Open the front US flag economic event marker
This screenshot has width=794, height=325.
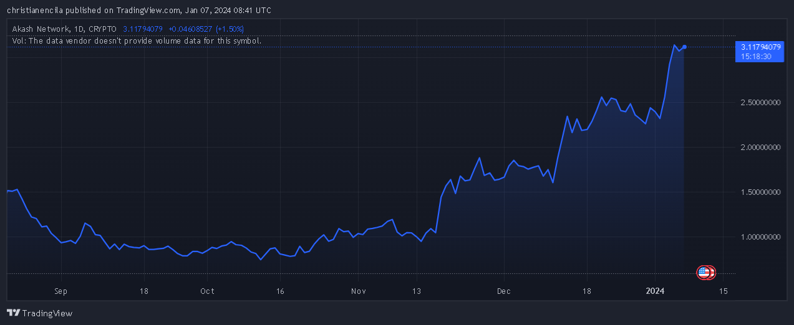704,272
